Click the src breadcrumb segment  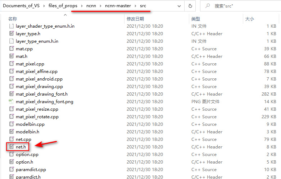[x=143, y=6]
